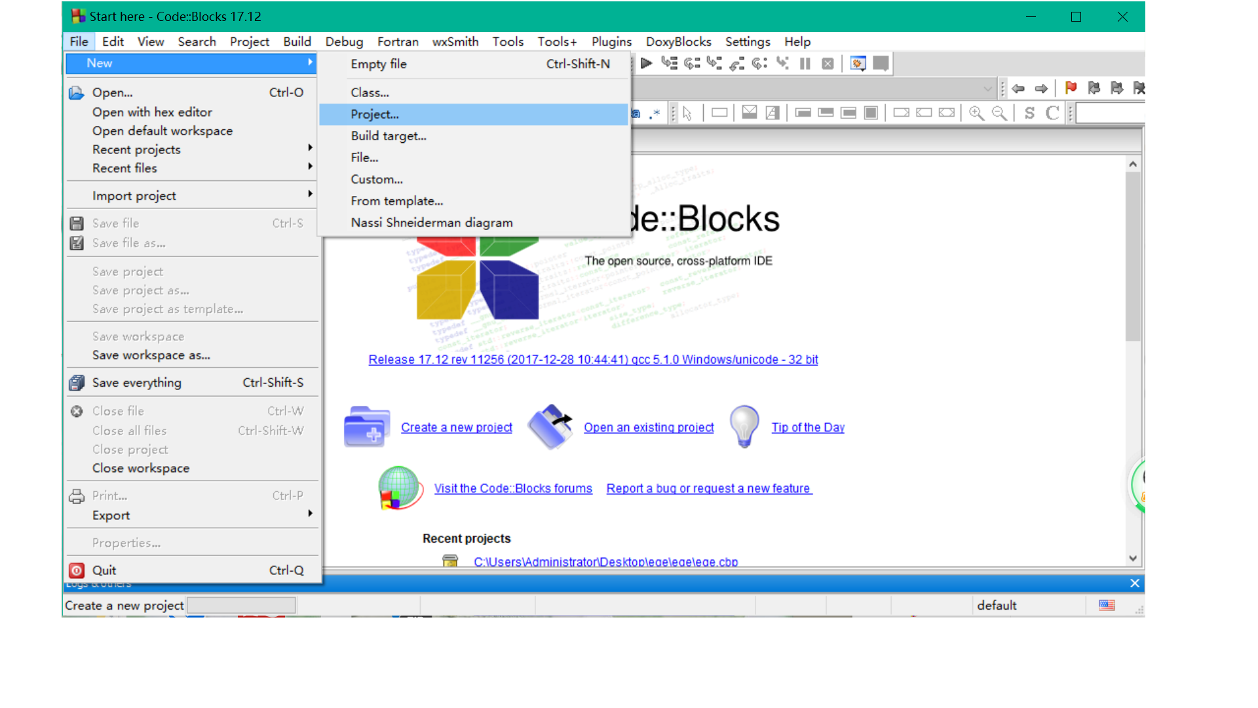Image resolution: width=1258 pixels, height=708 pixels.
Task: Click the Tip of the Day link
Action: 808,427
